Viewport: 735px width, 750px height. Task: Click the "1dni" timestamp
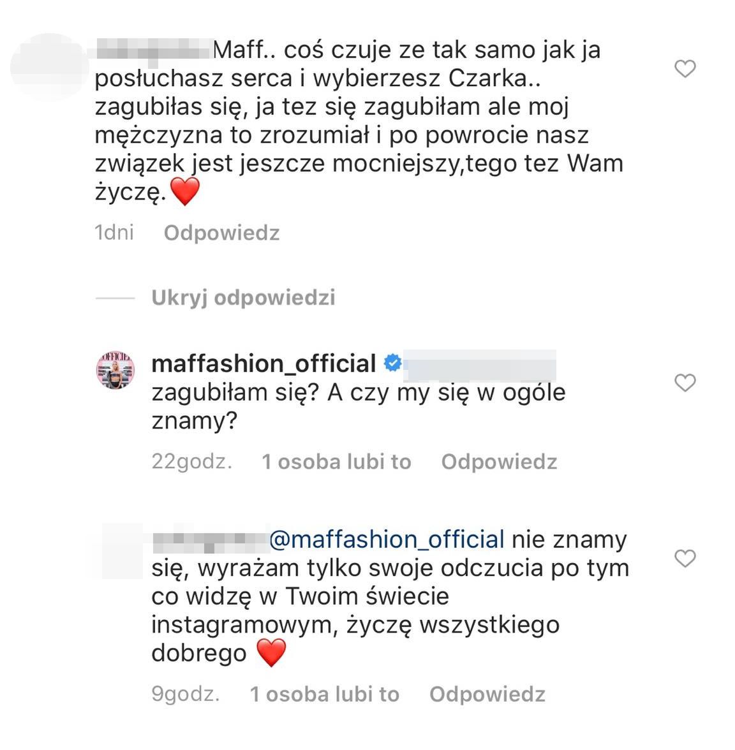coord(114,233)
